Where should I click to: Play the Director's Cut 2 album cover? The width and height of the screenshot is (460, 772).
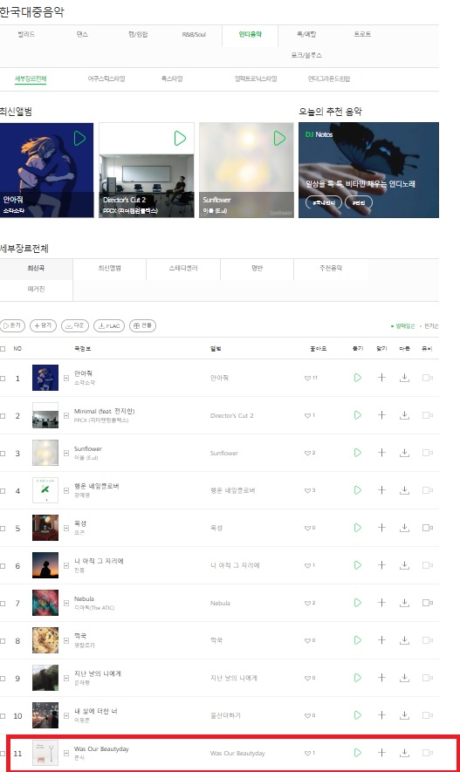point(181,139)
